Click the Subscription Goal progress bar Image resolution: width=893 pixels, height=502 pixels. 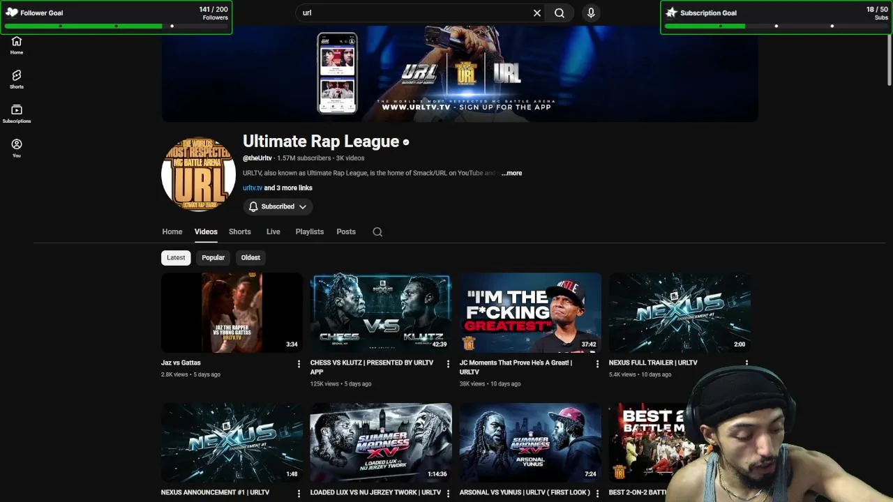pos(776,26)
